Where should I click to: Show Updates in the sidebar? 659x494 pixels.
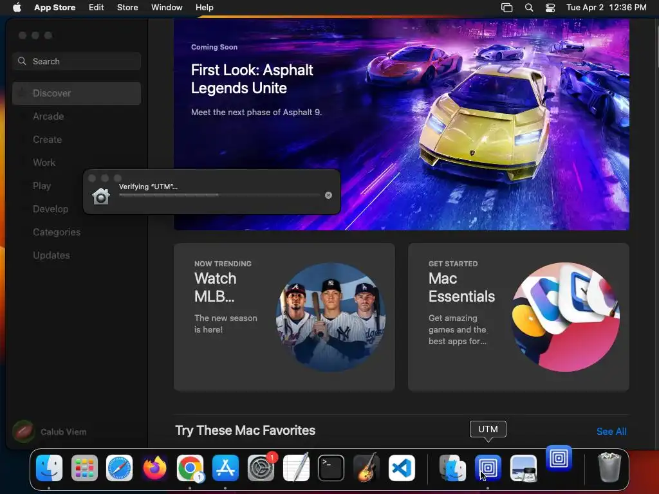click(x=77, y=255)
